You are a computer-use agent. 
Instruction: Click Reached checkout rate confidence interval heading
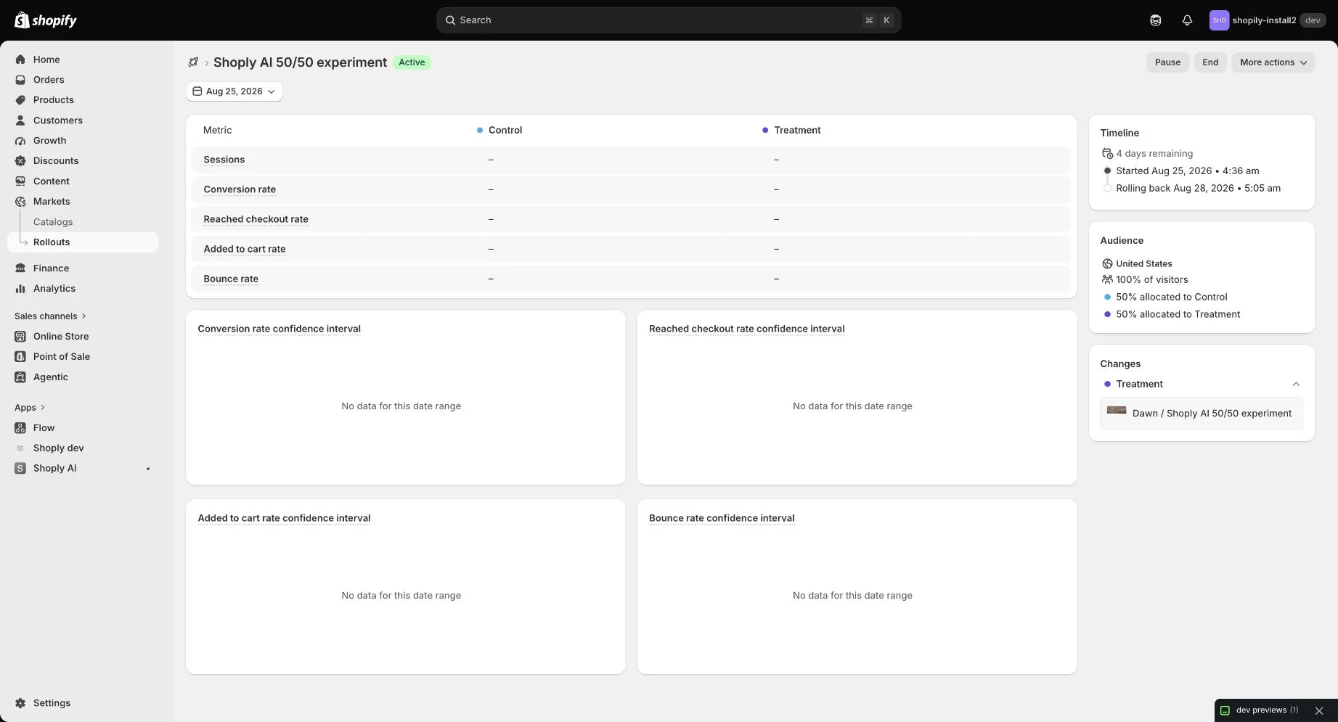(747, 329)
